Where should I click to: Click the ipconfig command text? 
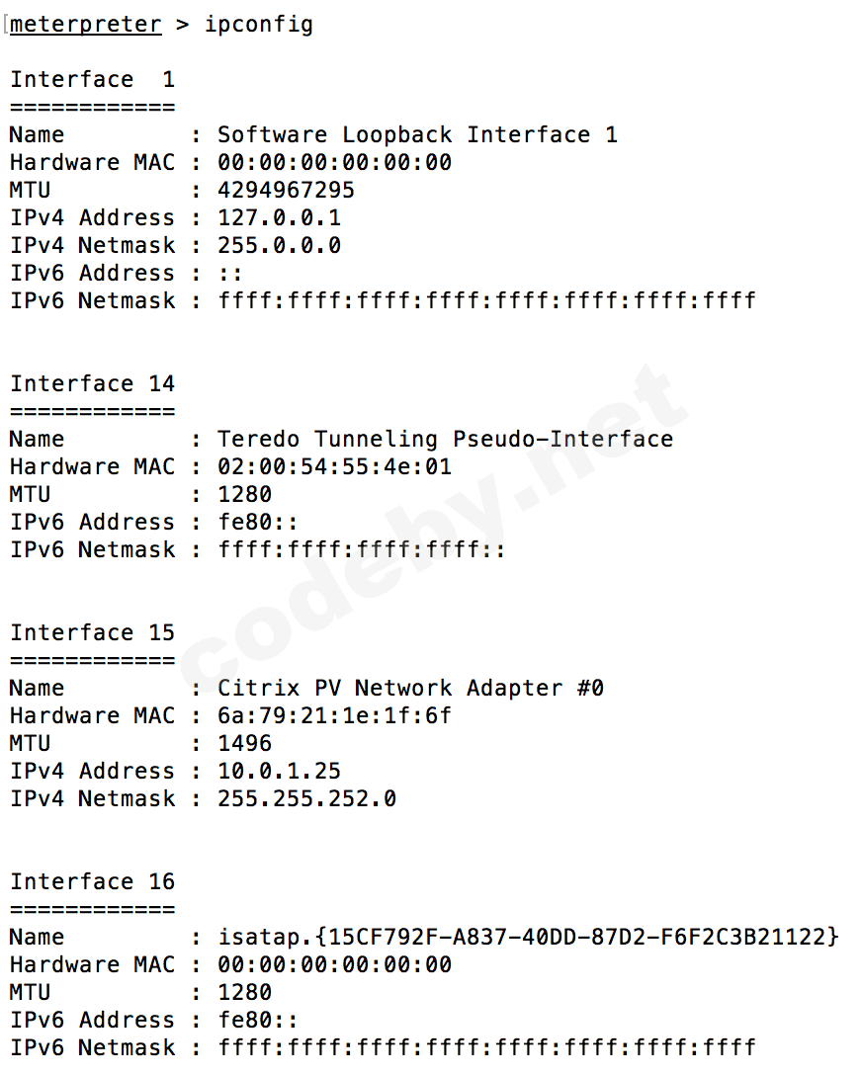[x=258, y=25]
